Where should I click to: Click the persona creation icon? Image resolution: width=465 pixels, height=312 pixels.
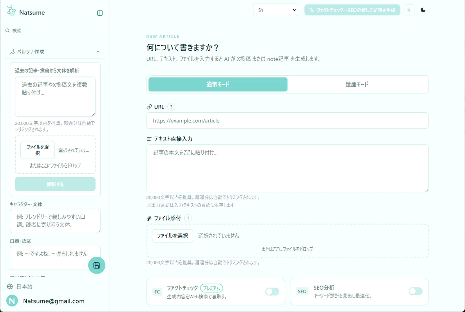pos(12,52)
